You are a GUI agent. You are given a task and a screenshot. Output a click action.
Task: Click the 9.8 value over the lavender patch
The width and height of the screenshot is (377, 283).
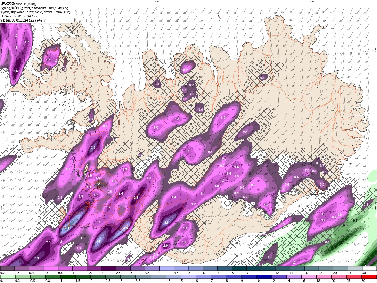click(x=67, y=228)
